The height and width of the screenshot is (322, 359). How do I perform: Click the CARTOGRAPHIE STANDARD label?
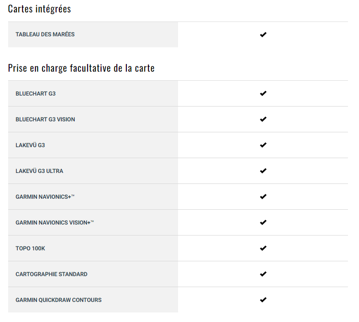point(52,274)
